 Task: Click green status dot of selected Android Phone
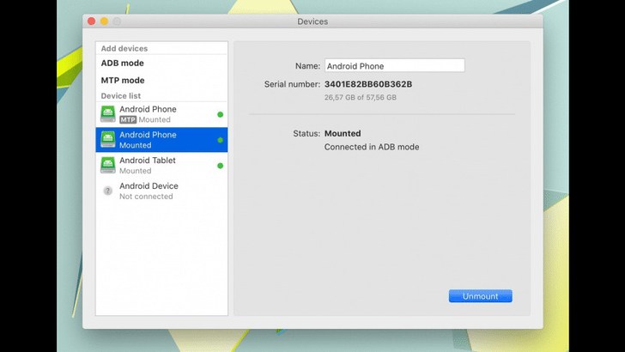220,140
